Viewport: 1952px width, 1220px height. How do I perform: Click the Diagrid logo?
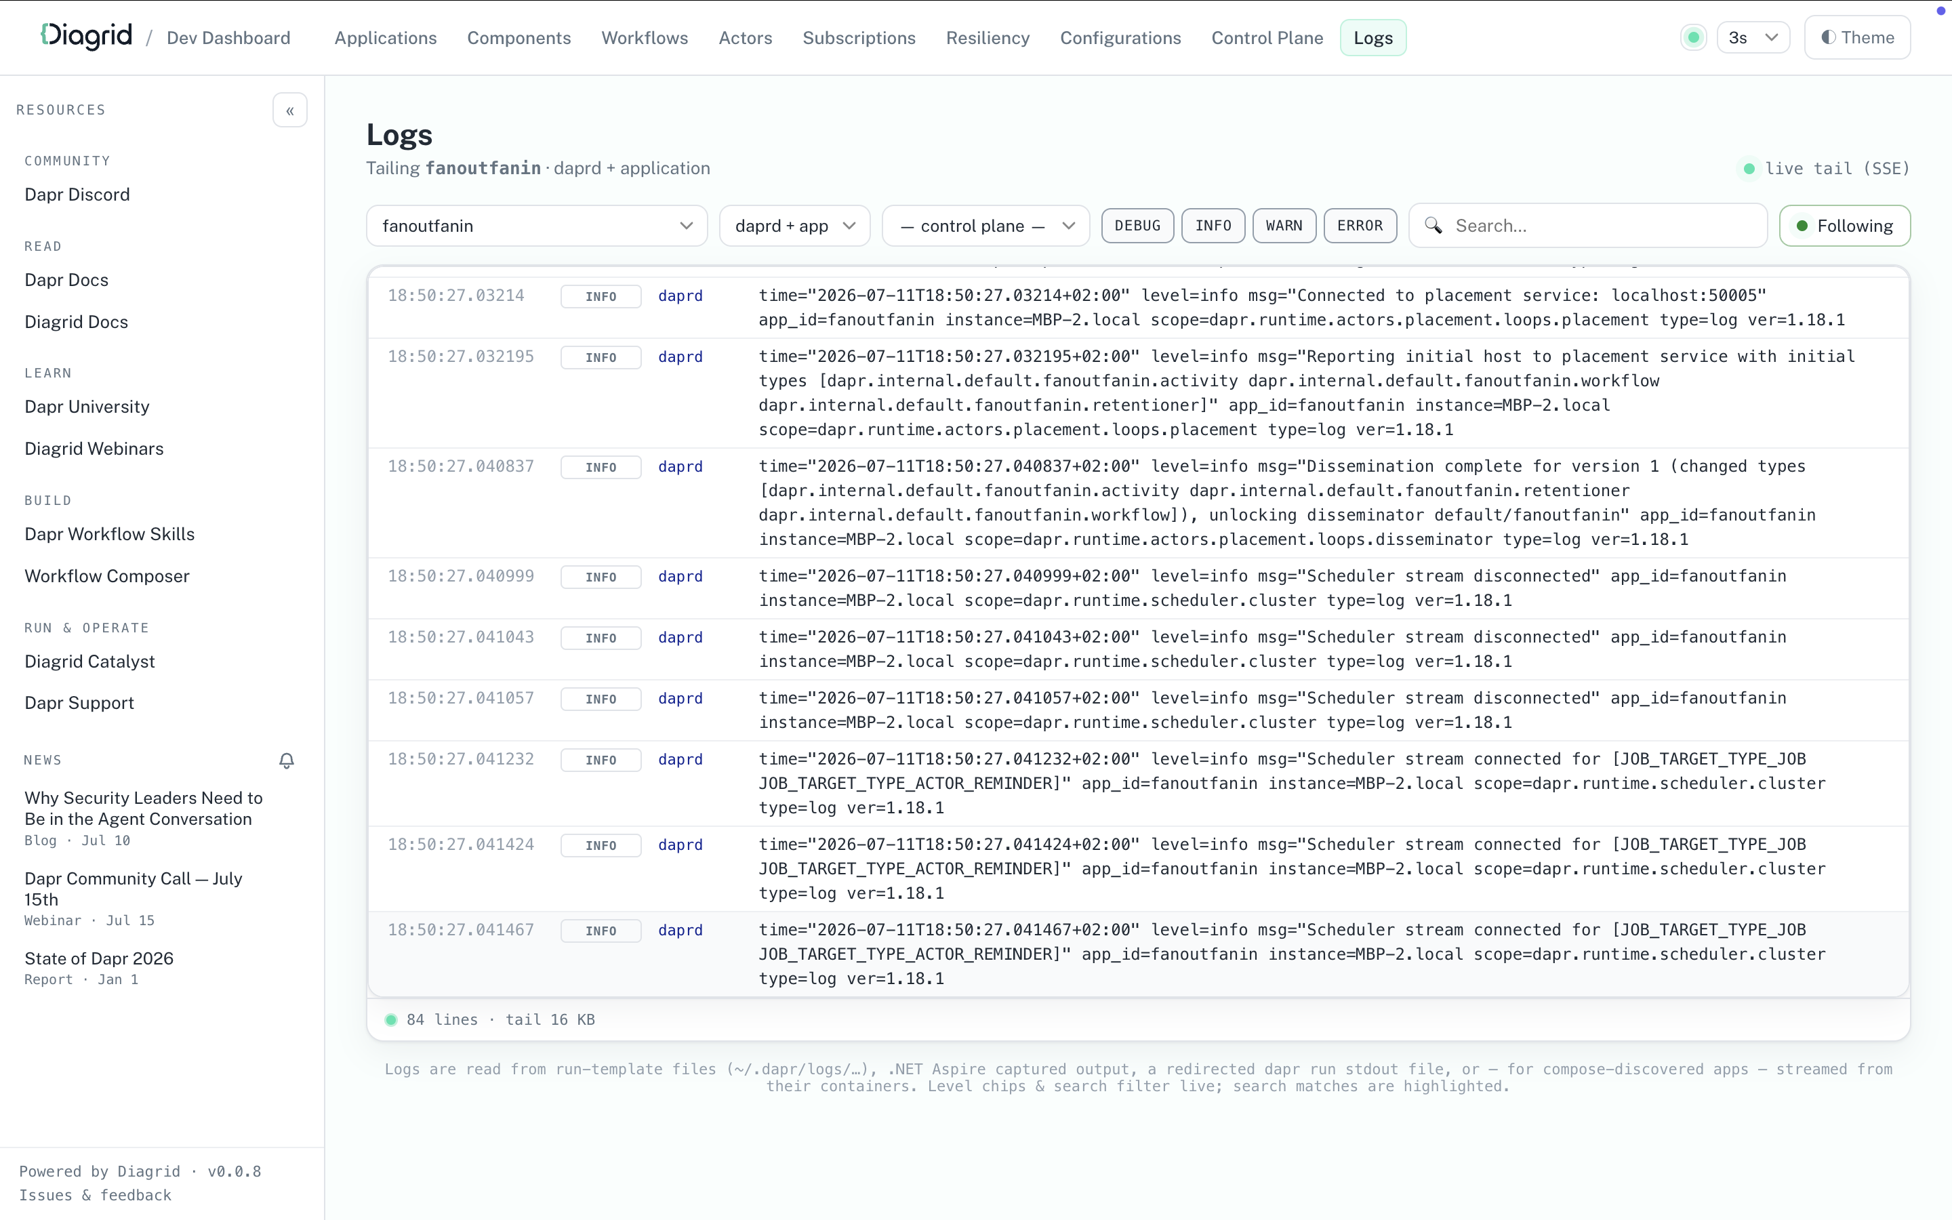coord(86,37)
